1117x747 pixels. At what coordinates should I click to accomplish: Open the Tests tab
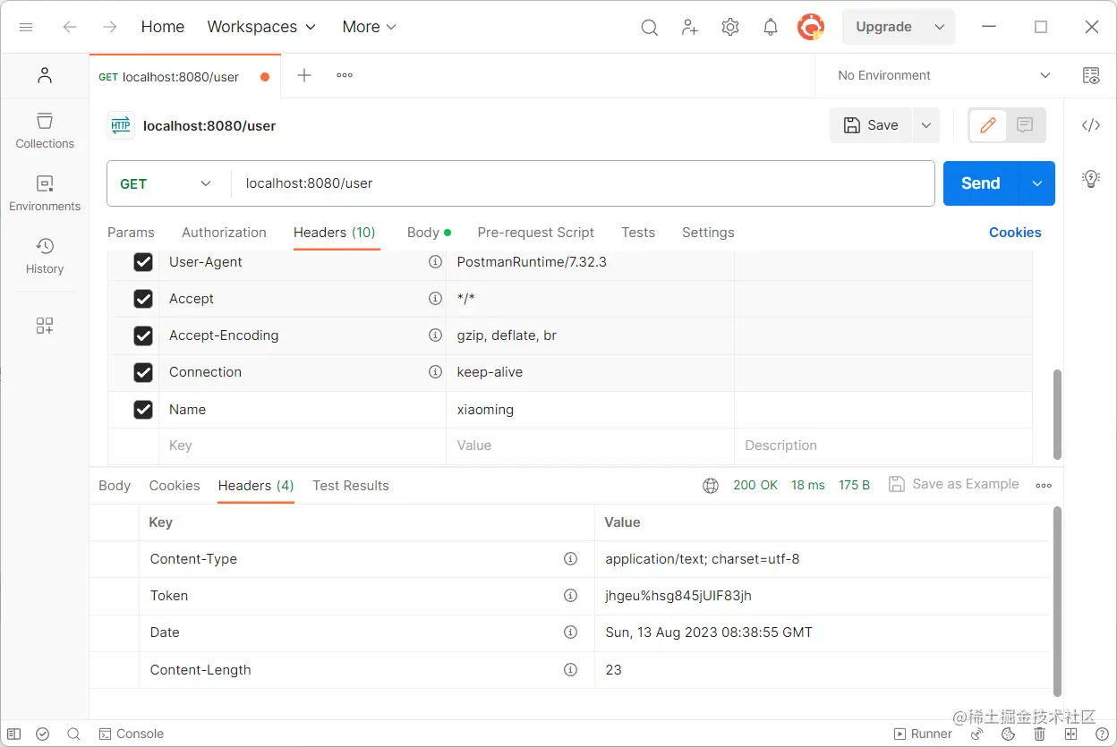[x=638, y=233]
